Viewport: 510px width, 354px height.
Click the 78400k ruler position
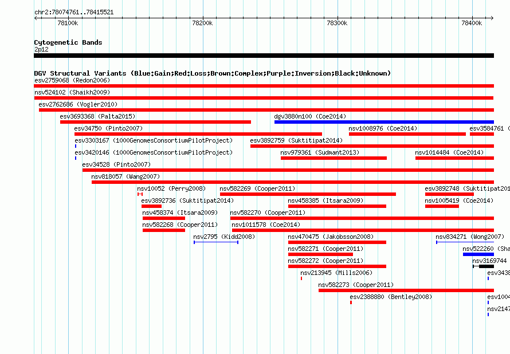(x=472, y=23)
